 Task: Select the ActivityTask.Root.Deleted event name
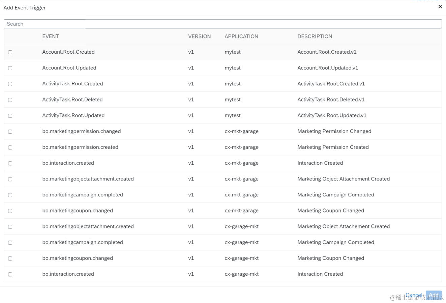[72, 100]
